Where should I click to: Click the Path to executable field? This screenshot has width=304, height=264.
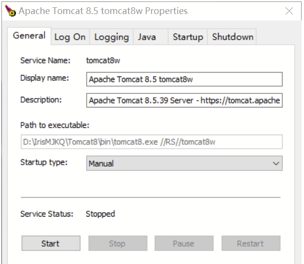(184, 142)
